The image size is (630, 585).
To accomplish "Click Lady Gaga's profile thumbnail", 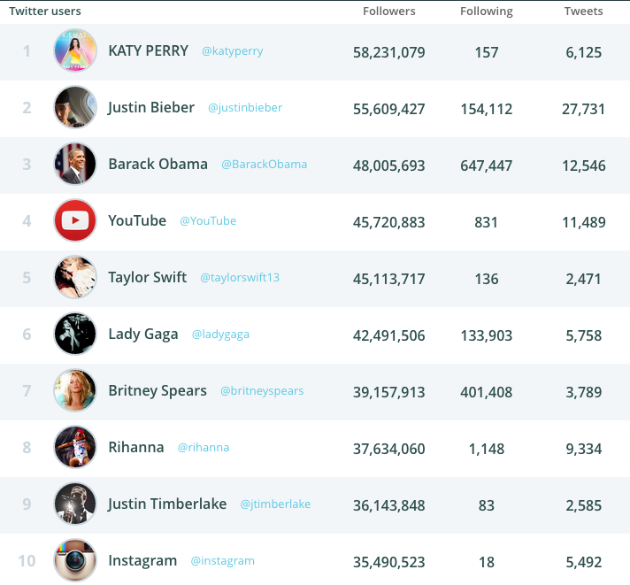I will pos(75,334).
